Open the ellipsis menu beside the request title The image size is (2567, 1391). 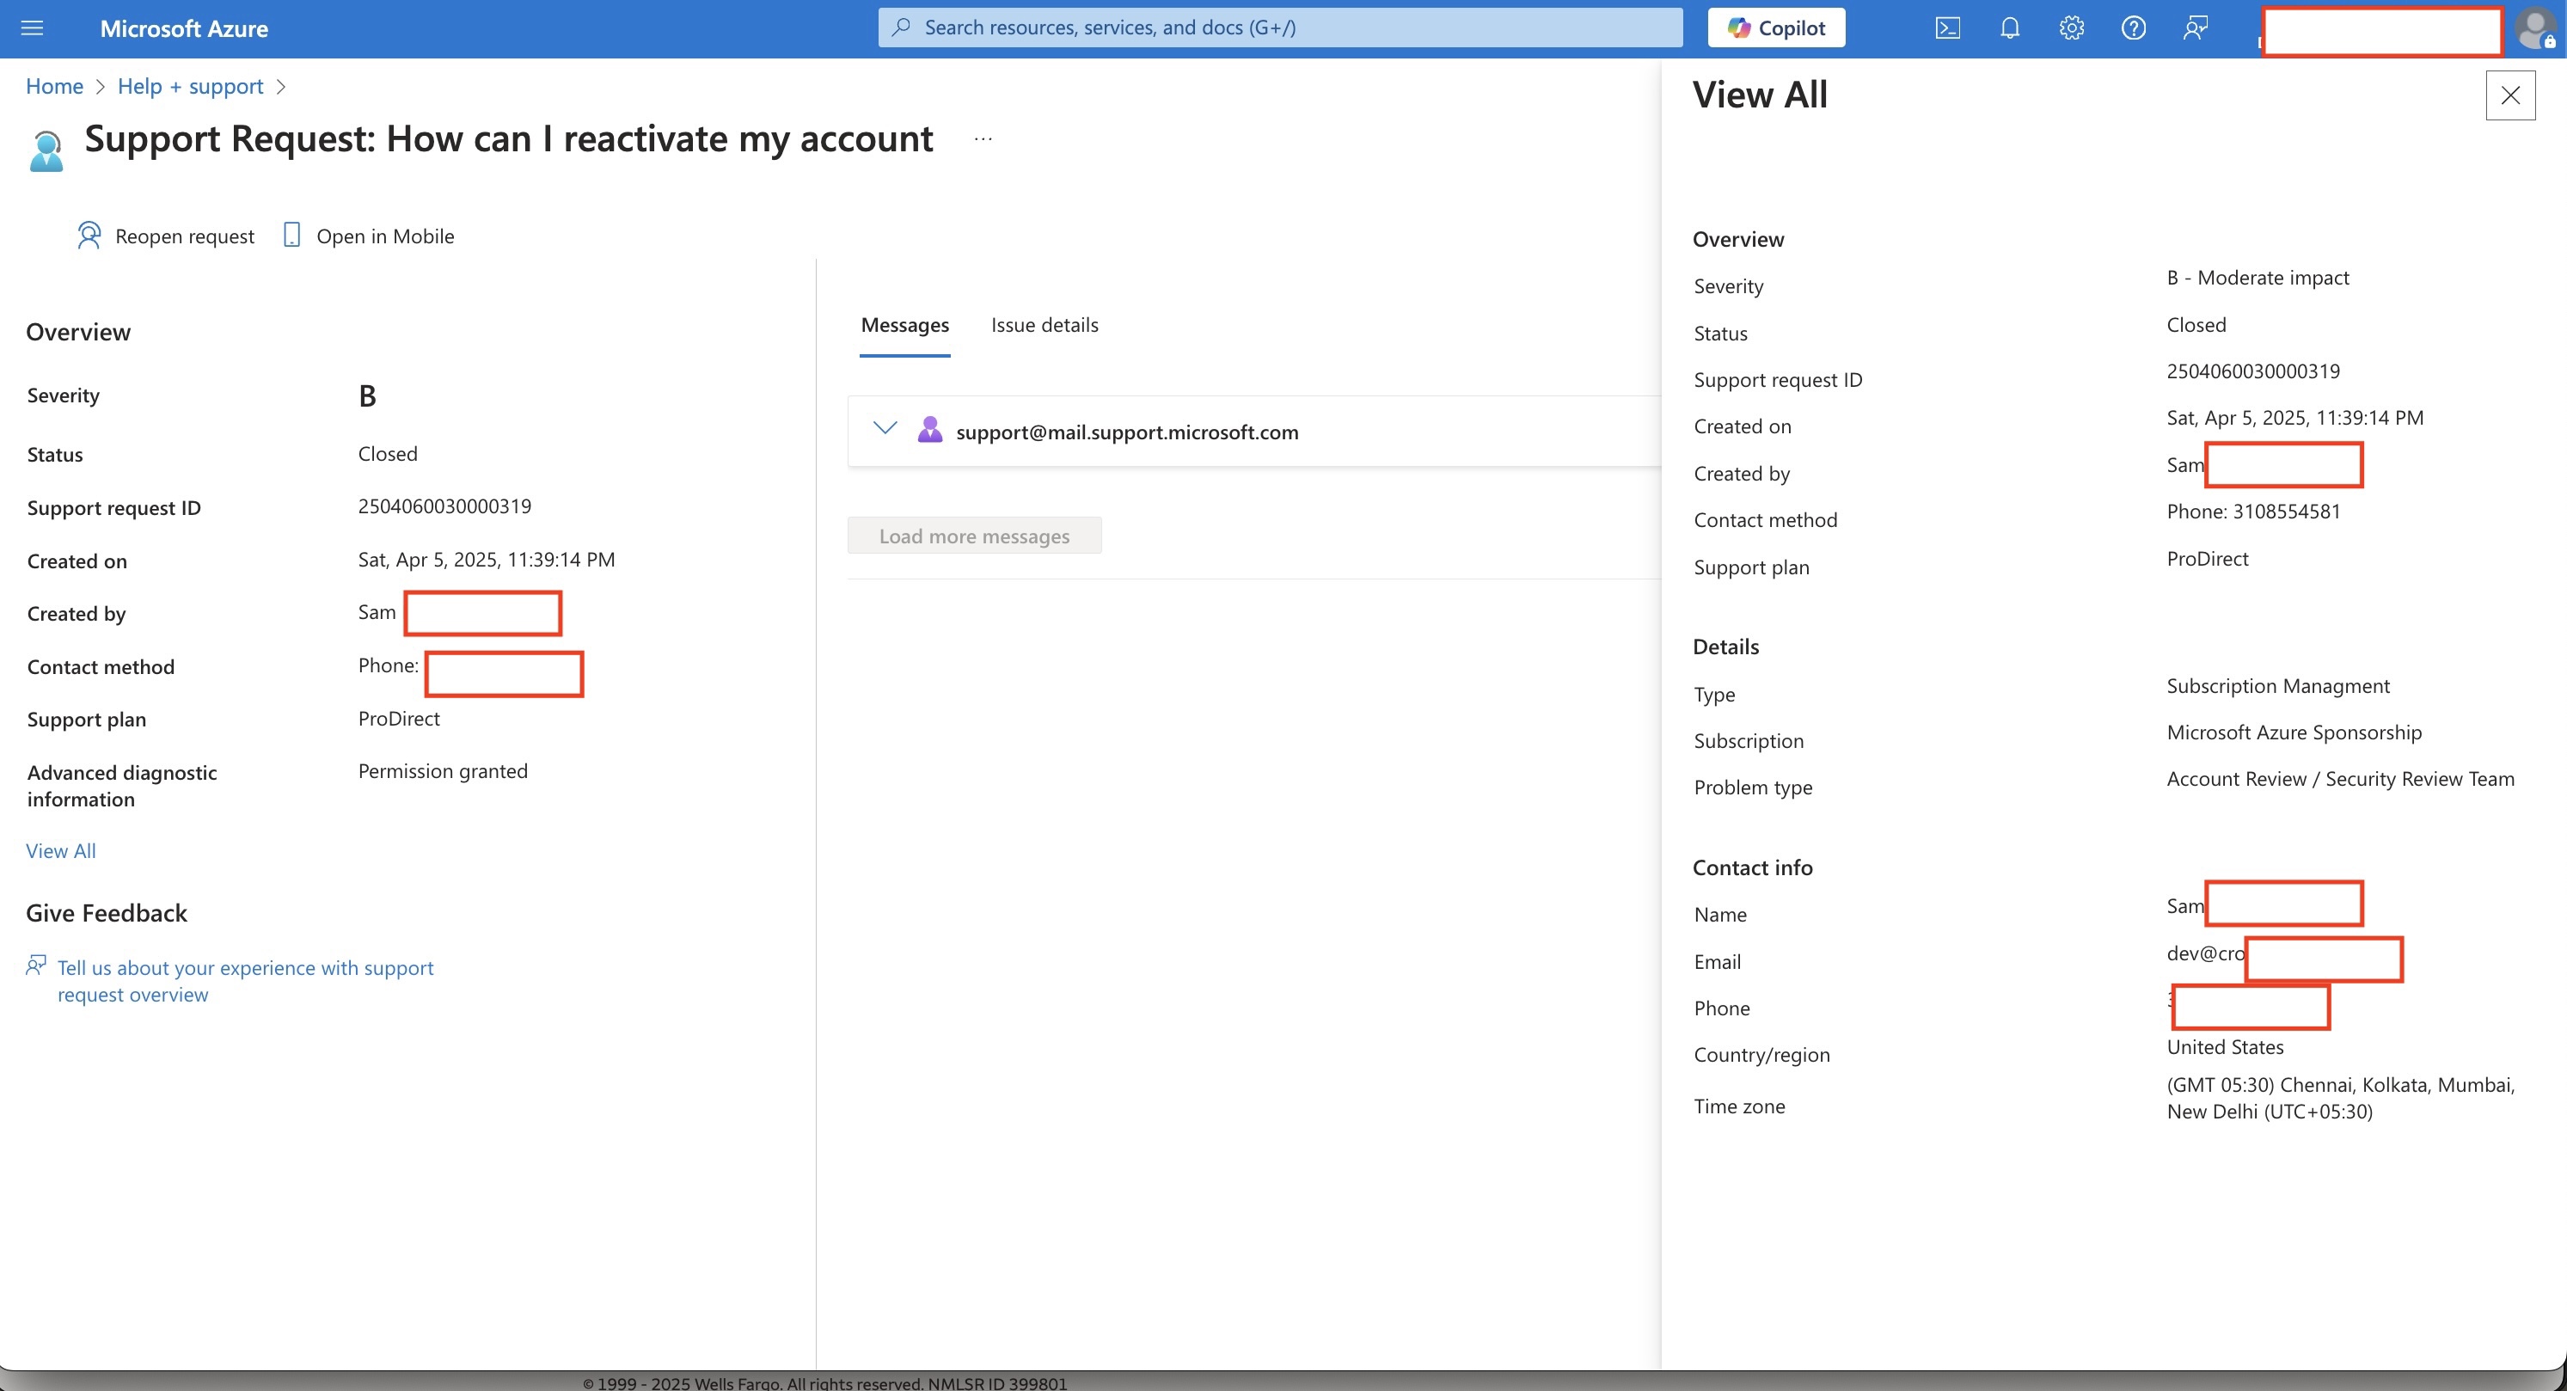coord(983,138)
